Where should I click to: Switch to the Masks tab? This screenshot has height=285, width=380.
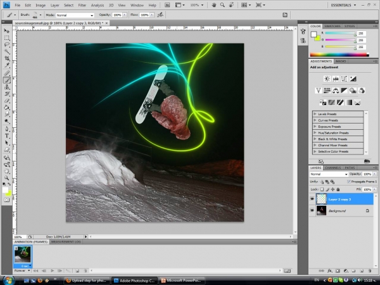(x=341, y=61)
